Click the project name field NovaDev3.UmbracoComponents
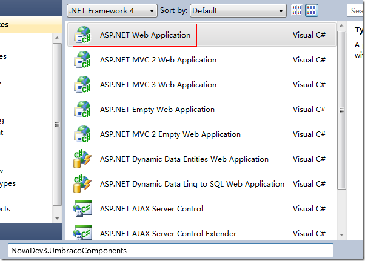 [170, 251]
